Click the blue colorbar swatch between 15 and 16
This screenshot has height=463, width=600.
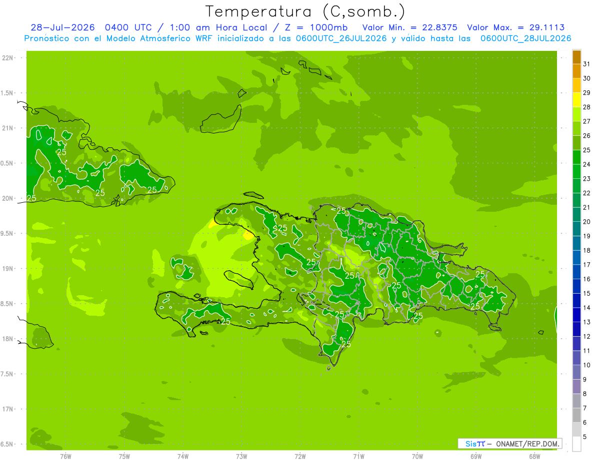click(576, 286)
